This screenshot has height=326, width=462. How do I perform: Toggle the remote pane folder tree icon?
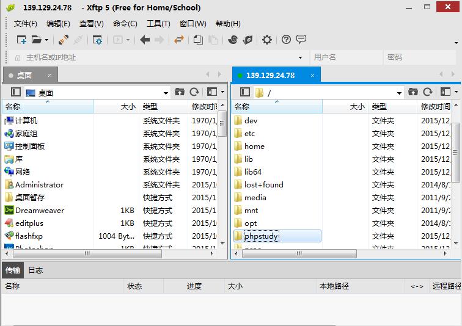coord(245,92)
